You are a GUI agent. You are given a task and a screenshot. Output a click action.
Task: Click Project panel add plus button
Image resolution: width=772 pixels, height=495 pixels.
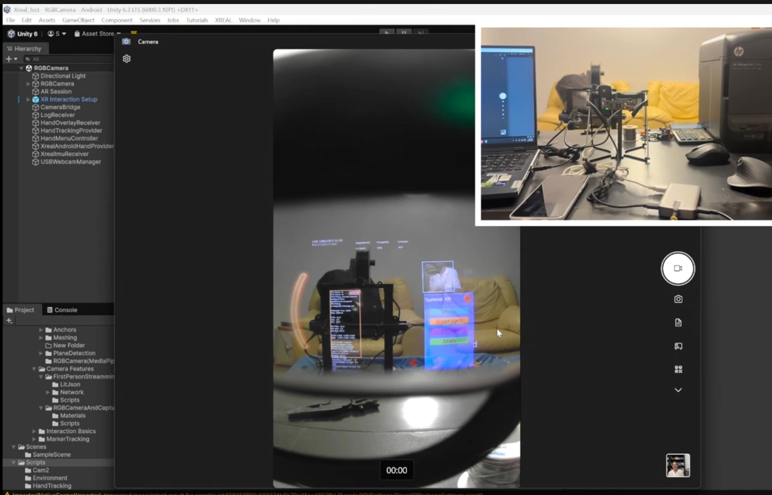coord(9,321)
